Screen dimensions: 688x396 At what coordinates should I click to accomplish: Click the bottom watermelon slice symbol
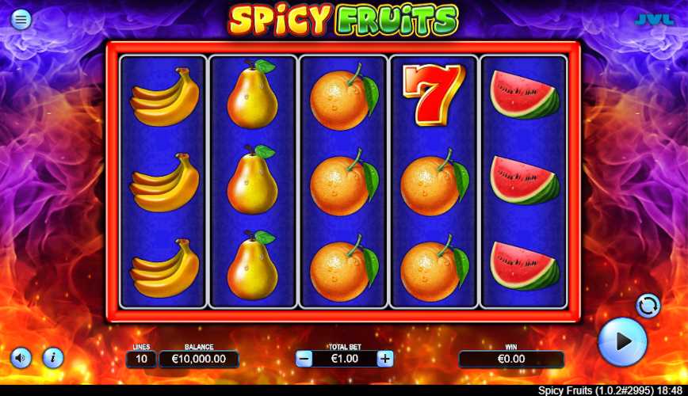pos(525,266)
